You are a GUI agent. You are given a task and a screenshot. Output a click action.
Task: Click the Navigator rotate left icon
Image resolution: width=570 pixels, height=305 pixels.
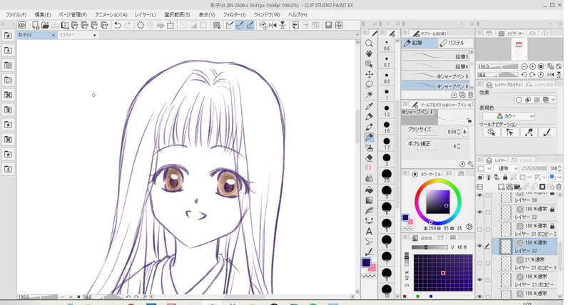pos(524,75)
